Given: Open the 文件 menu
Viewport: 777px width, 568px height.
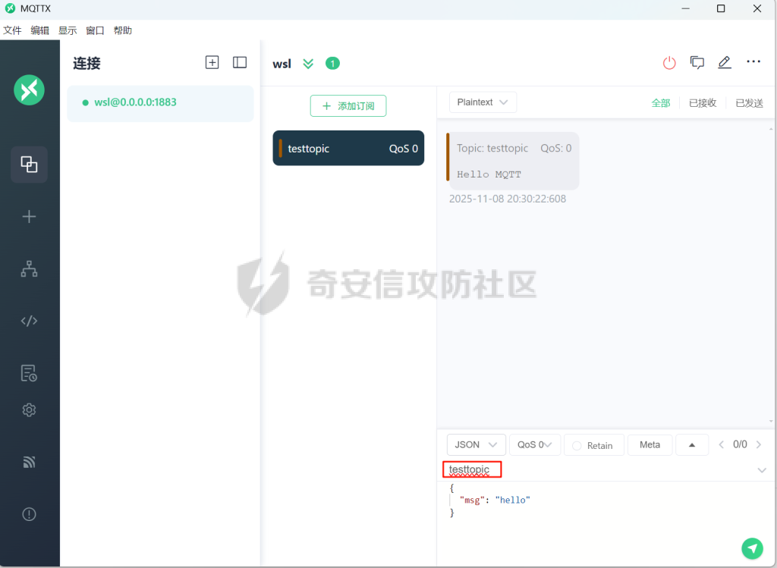Looking at the screenshot, I should tap(12, 30).
